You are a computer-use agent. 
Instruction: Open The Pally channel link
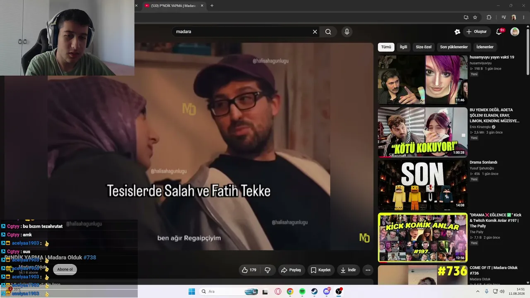tap(477, 232)
